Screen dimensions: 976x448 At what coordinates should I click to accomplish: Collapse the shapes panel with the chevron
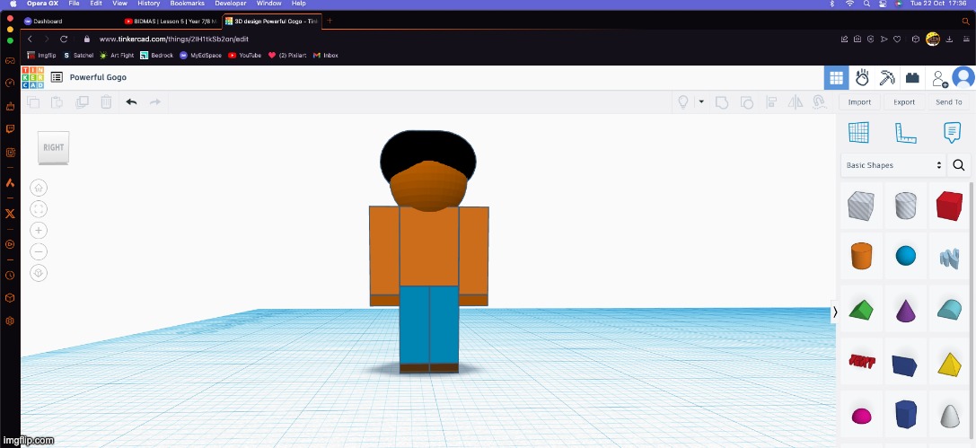point(835,312)
